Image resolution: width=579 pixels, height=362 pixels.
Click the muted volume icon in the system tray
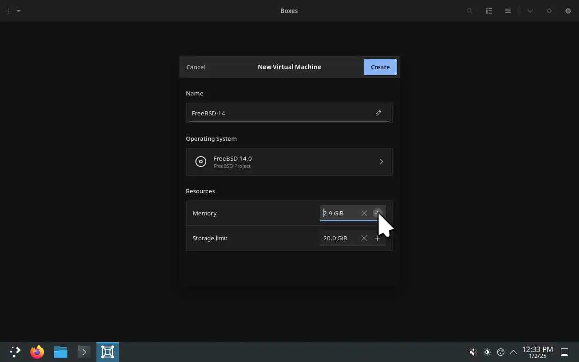tap(473, 352)
